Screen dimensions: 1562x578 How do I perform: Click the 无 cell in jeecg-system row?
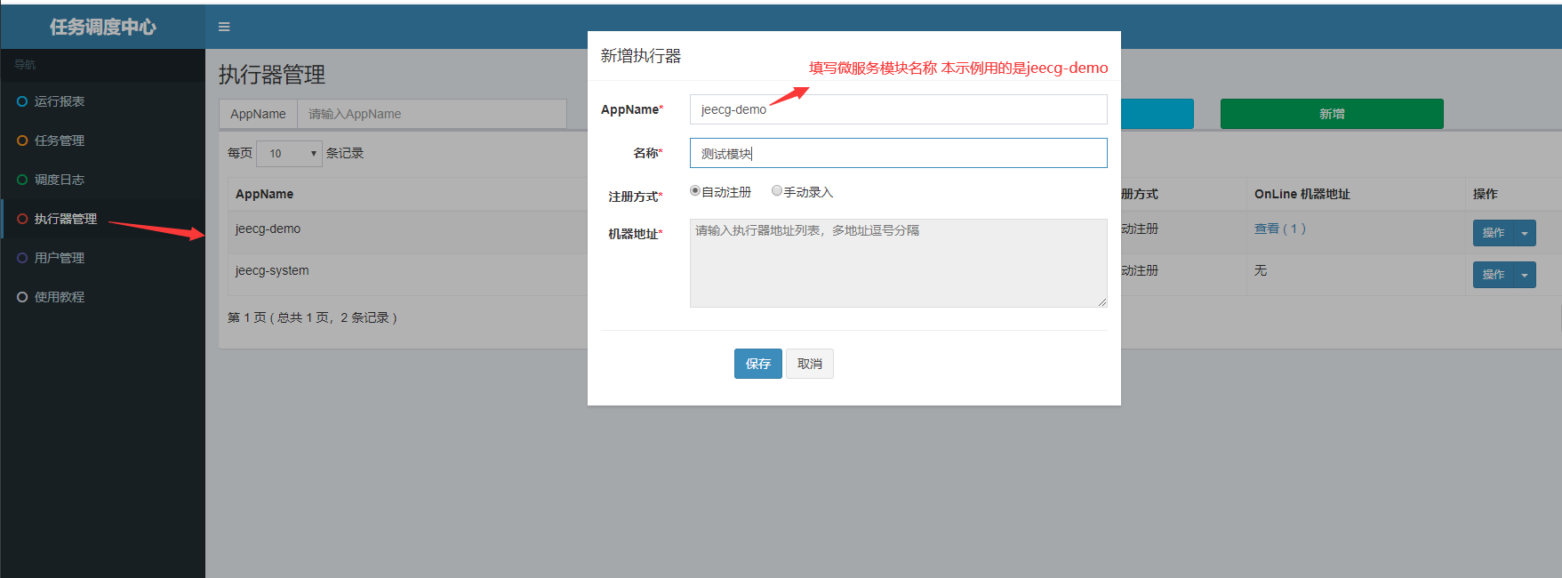(1261, 270)
